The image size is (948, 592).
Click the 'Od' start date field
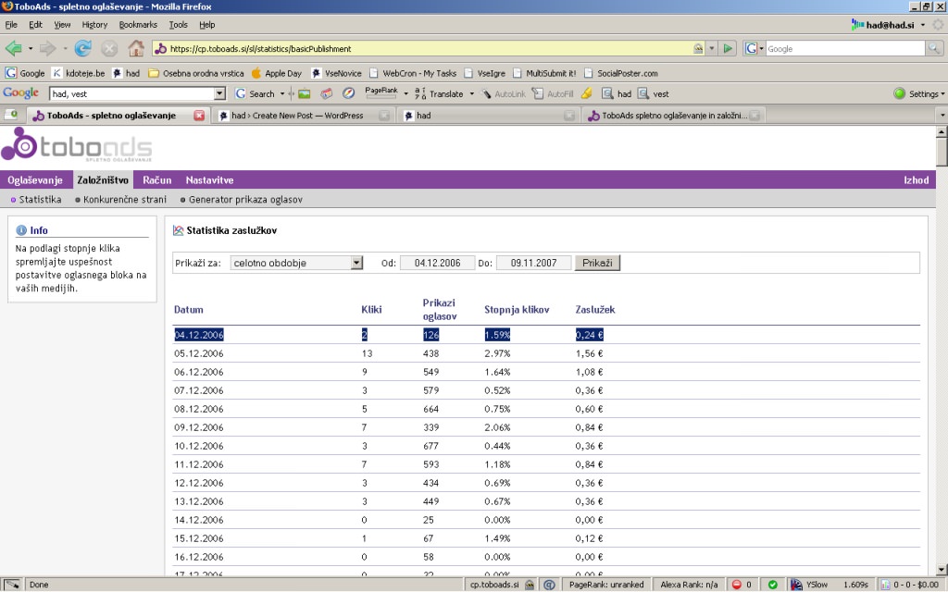click(437, 263)
